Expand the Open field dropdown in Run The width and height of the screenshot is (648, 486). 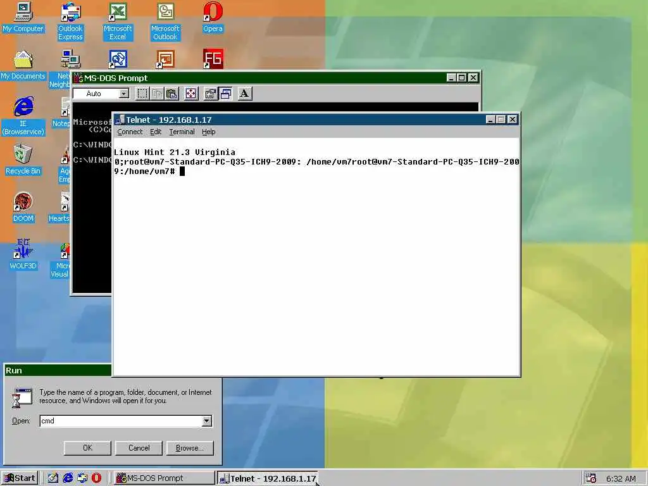point(207,421)
